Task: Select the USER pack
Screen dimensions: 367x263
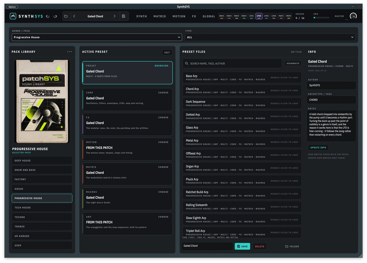Action: click(x=42, y=245)
